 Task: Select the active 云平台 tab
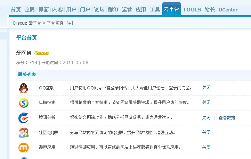point(171,9)
